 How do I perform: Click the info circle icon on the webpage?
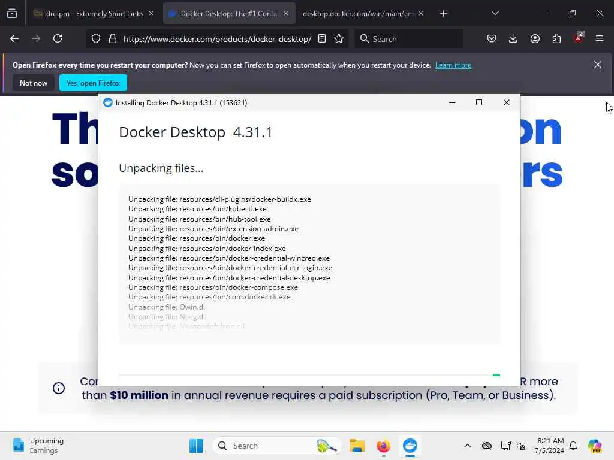coord(59,388)
